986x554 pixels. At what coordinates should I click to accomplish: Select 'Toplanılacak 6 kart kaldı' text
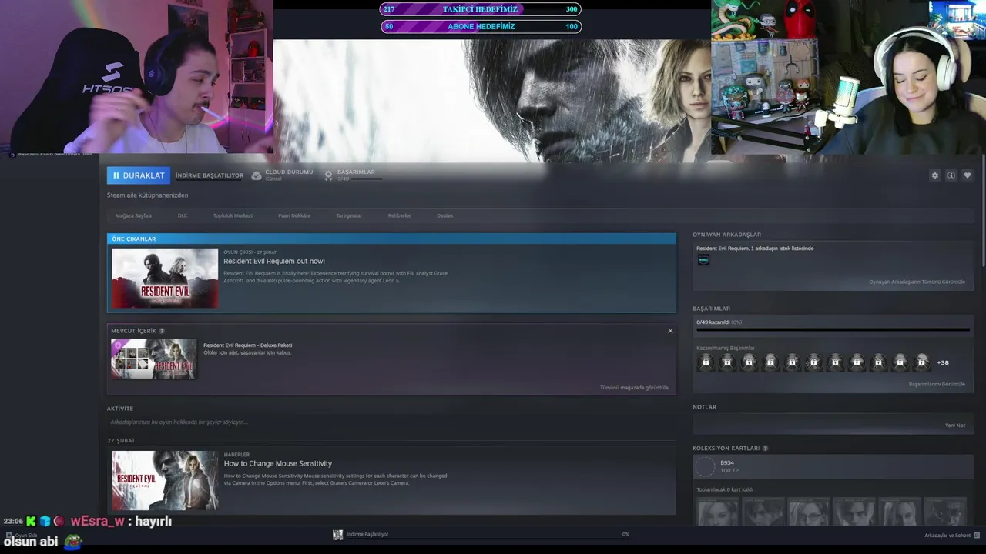[725, 489]
